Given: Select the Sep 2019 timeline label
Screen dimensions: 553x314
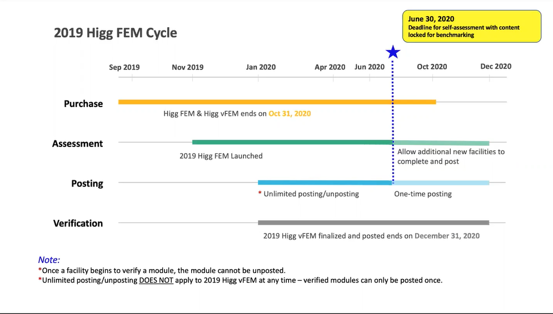Looking at the screenshot, I should (x=124, y=67).
